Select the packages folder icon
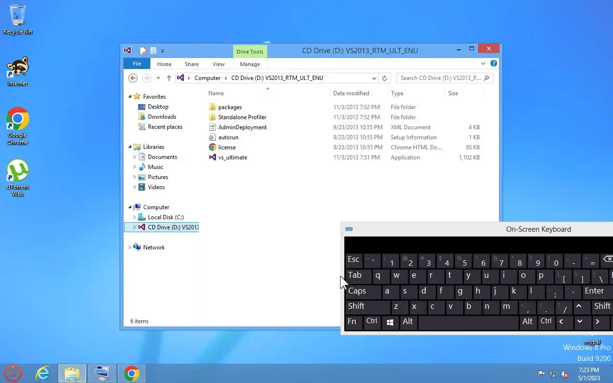Viewport: 613px width, 383px height. pyautogui.click(x=213, y=107)
